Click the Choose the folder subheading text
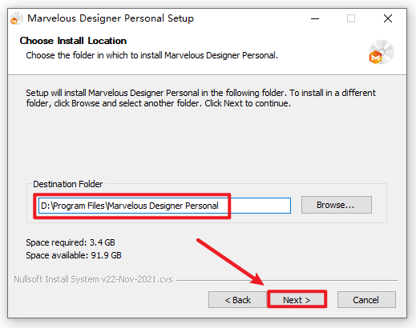 click(x=151, y=55)
